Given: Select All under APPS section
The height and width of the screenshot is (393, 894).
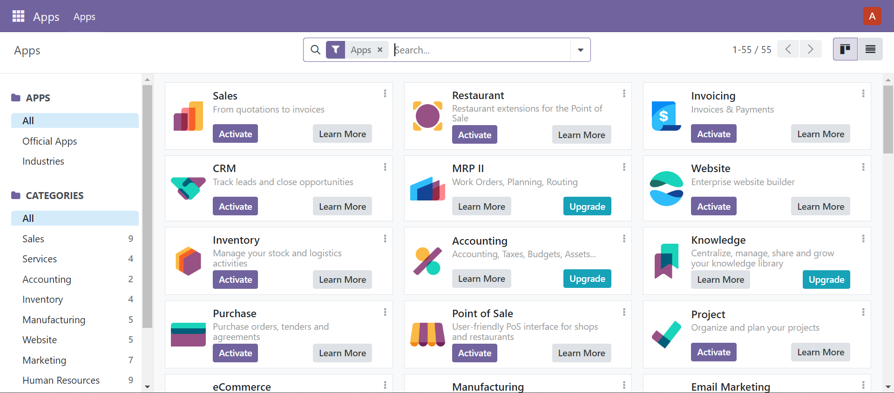Looking at the screenshot, I should [x=75, y=120].
